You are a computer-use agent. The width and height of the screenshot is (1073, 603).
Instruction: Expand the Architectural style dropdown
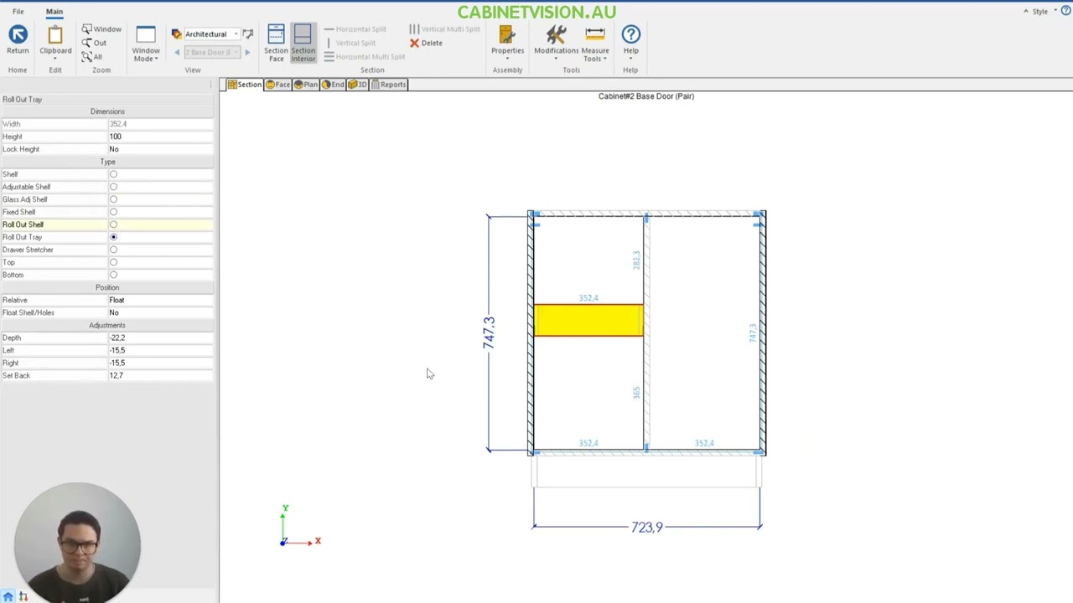(236, 34)
